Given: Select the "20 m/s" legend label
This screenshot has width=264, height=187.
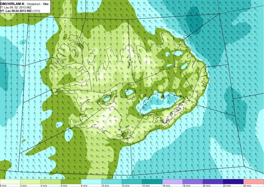Looking at the screenshot, I should pos(207,186).
